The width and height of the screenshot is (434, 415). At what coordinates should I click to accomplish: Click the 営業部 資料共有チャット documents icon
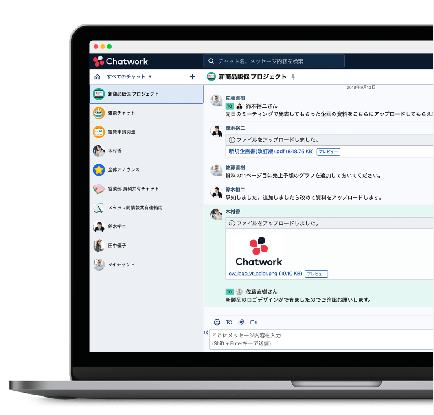coord(99,189)
